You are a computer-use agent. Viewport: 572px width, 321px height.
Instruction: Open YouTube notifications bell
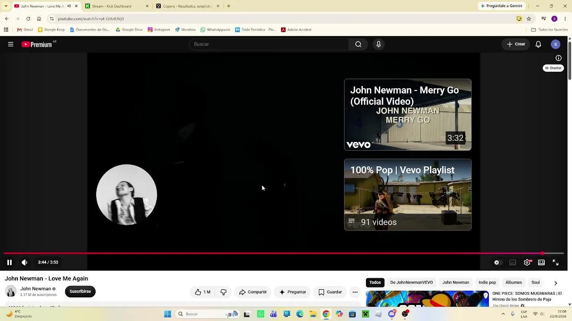pos(538,44)
